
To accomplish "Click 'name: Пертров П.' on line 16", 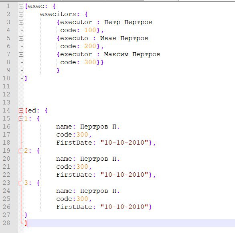I will [88, 127].
